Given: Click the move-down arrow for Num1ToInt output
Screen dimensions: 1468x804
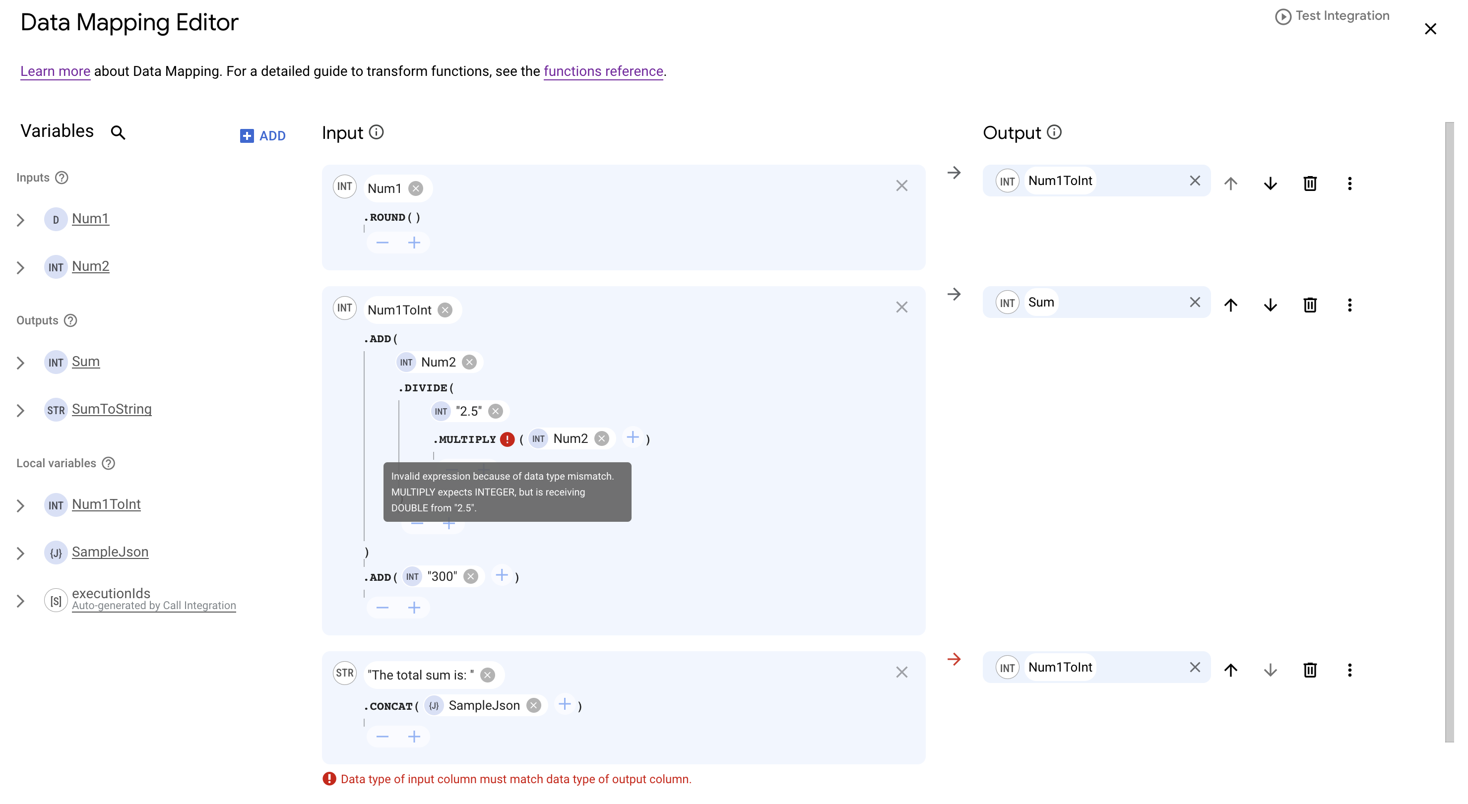Looking at the screenshot, I should 1271,183.
